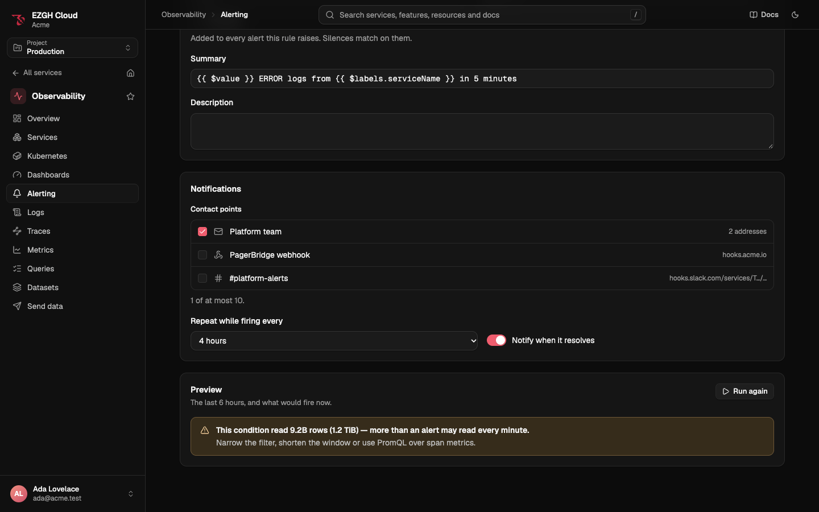Expand the Ada Lovelace account menu

tap(72, 494)
